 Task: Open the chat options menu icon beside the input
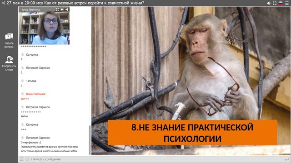coord(22,159)
